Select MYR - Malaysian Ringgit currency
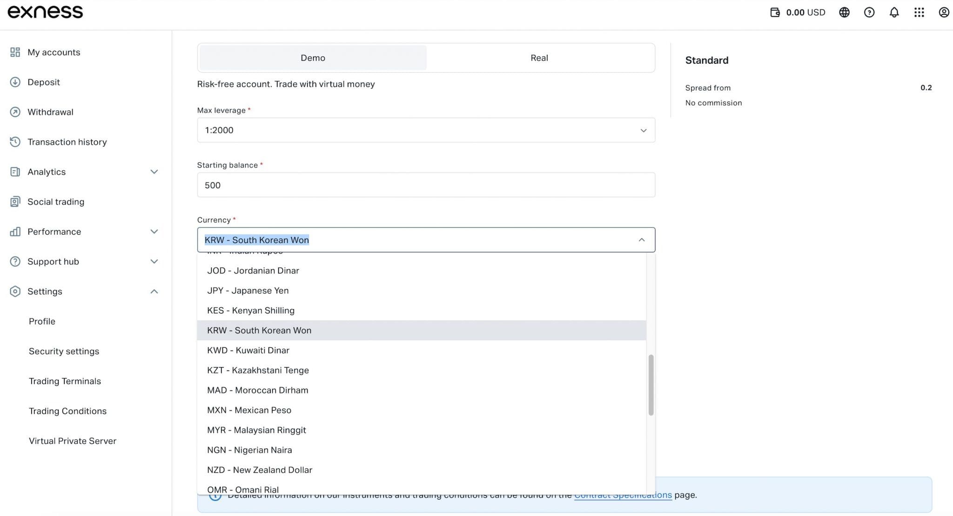Image resolution: width=953 pixels, height=516 pixels. point(257,430)
